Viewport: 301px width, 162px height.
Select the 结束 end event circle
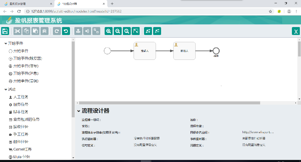pos(216,51)
